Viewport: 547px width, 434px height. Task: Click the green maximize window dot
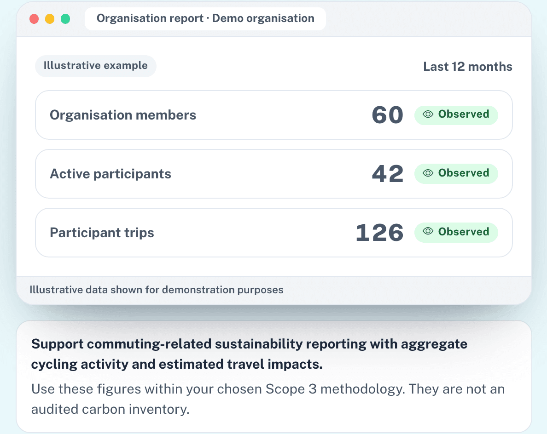point(65,19)
